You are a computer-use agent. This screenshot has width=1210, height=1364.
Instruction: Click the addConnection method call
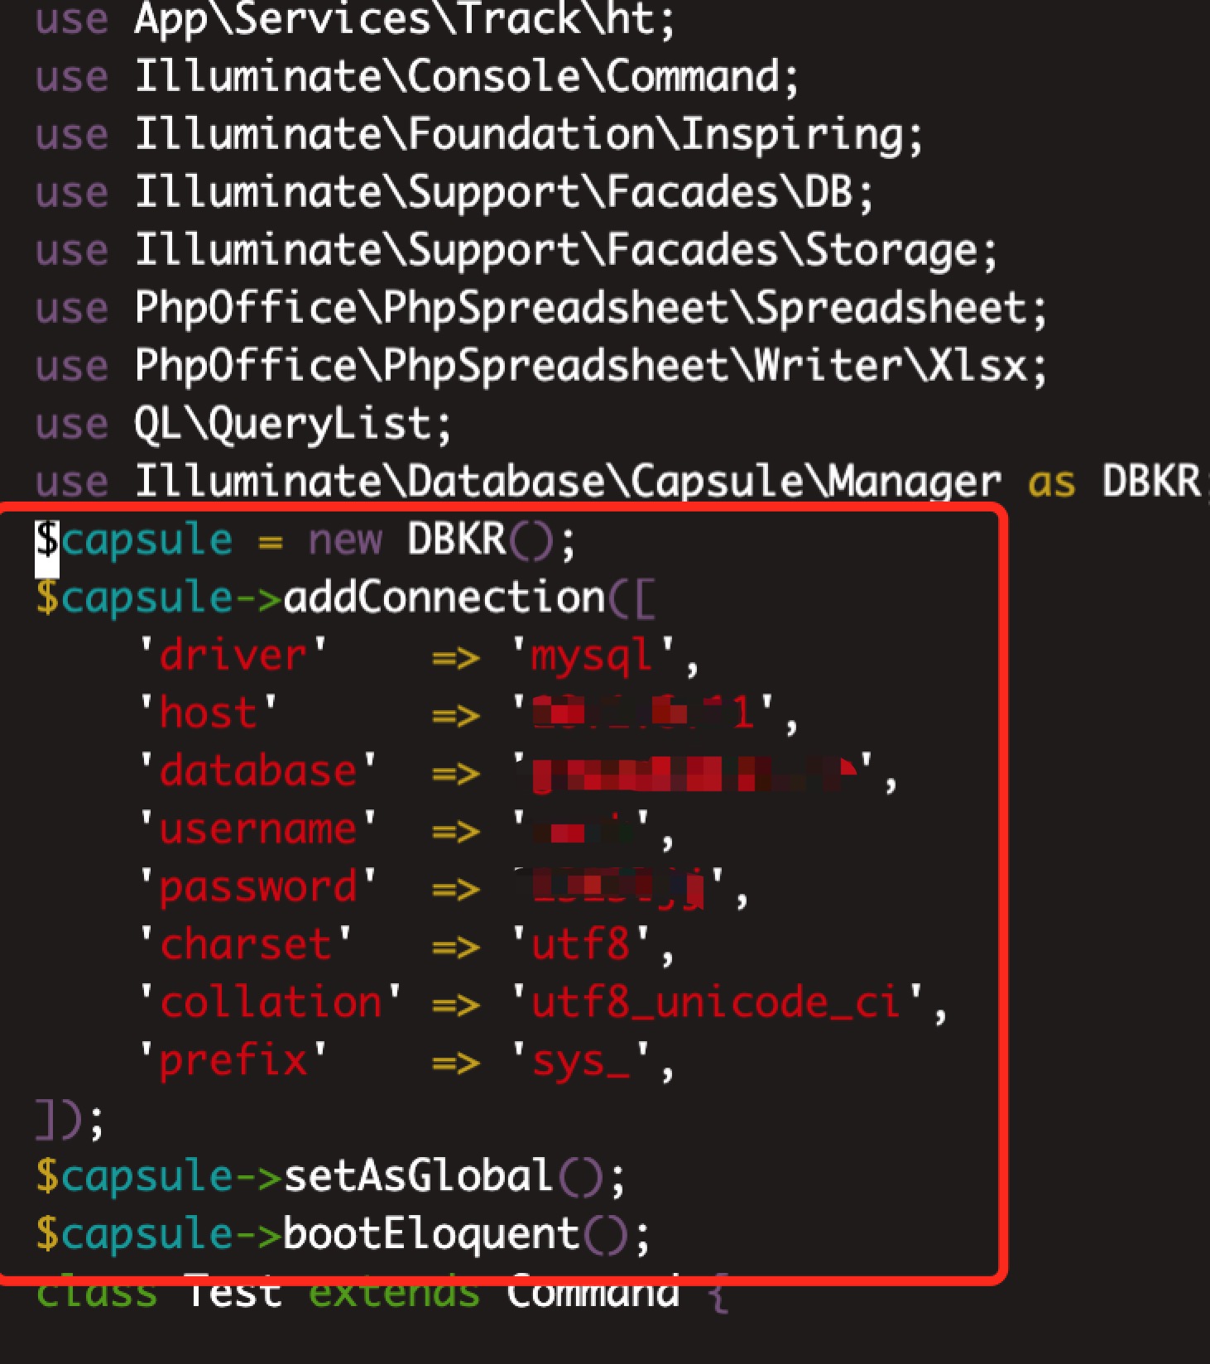[444, 598]
